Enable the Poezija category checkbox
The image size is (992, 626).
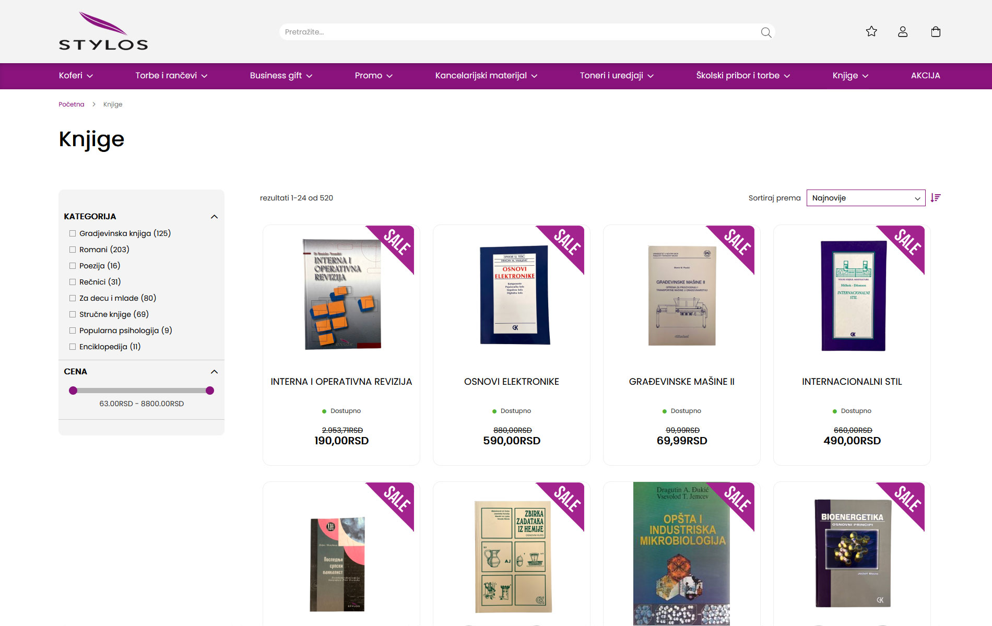click(x=73, y=266)
